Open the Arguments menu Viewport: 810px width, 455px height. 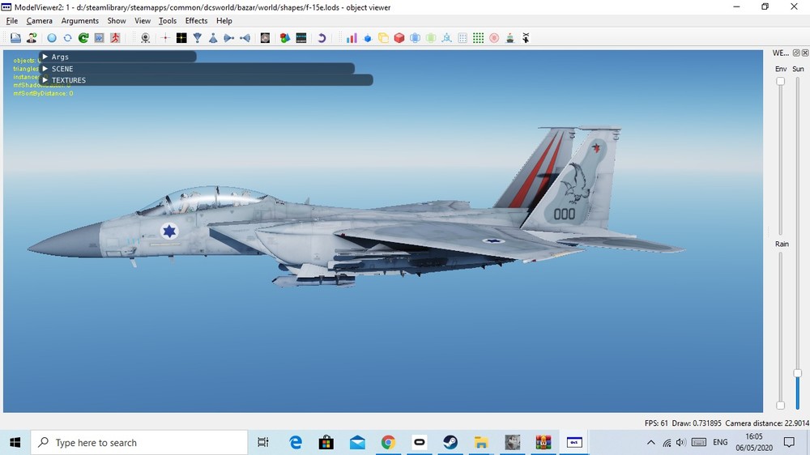(79, 21)
